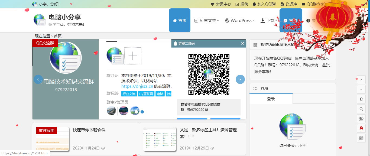The height and width of the screenshot is (156, 370).
Task: Click the magnifier search icon
Action: pos(361,109)
